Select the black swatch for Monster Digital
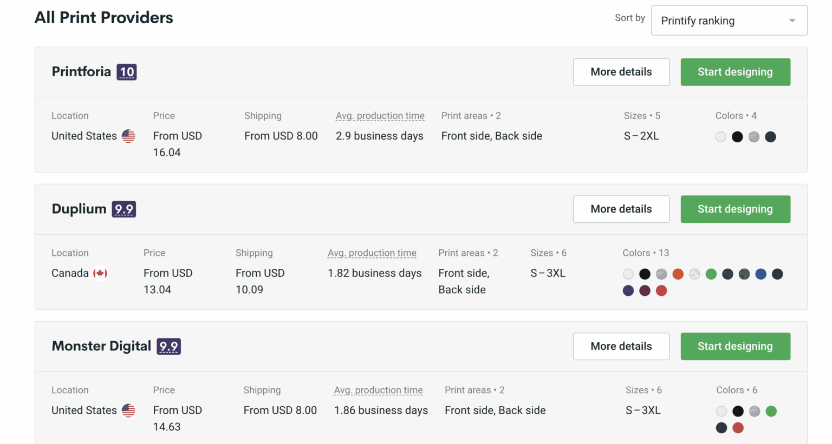The height and width of the screenshot is (444, 832). (x=738, y=412)
